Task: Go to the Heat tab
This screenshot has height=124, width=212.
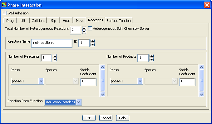Action: [67, 21]
